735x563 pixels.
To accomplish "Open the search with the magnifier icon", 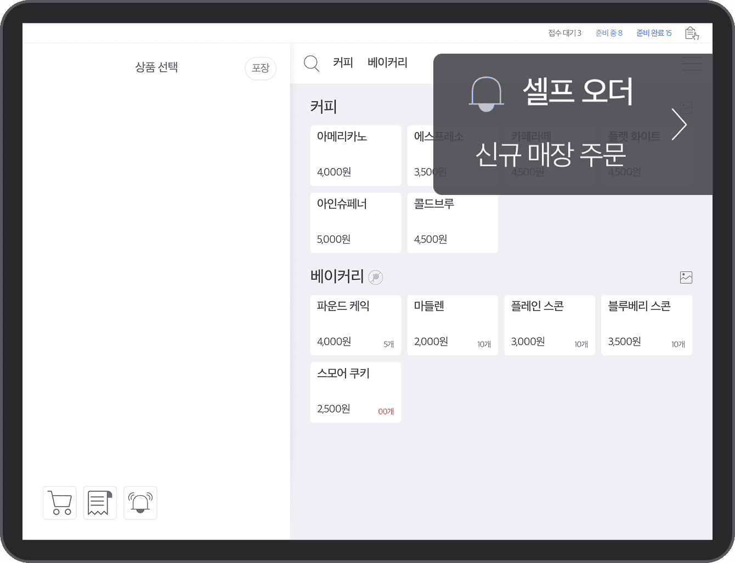I will 312,64.
